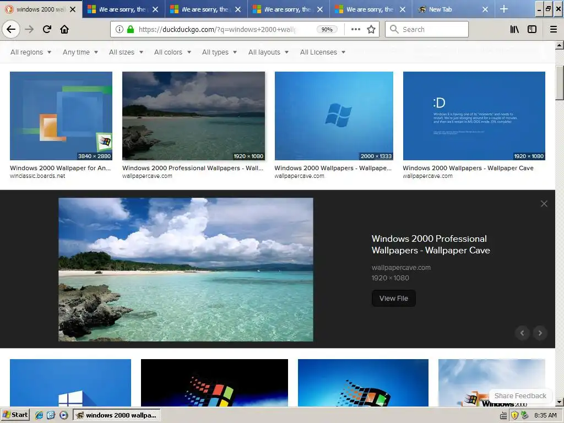
Task: Reload the current page
Action: 47,29
